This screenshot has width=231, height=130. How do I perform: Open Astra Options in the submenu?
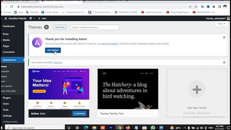(7, 86)
